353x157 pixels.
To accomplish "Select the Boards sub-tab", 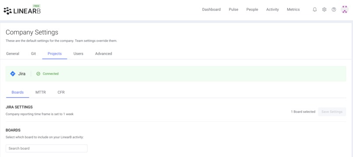I will (18, 92).
